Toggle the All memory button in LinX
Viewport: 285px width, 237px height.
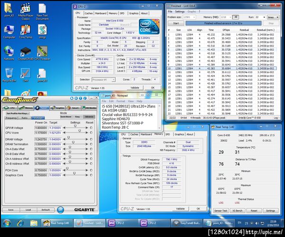236,17
